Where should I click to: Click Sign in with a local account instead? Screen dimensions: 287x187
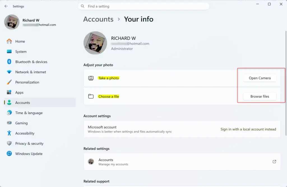click(x=248, y=129)
